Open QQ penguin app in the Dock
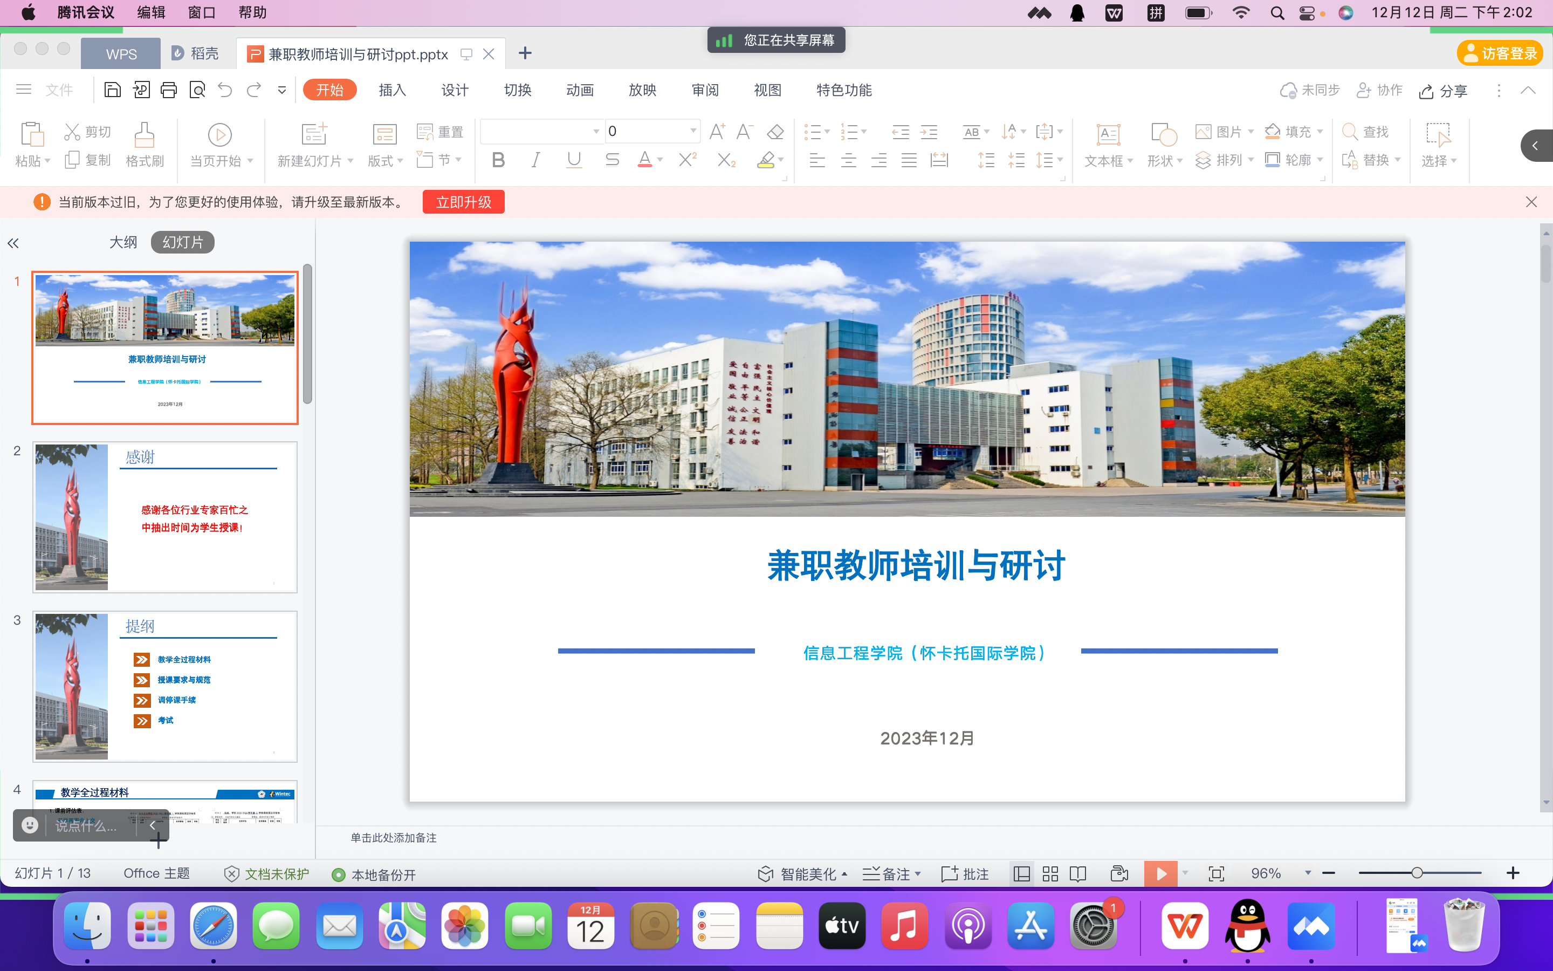The width and height of the screenshot is (1553, 971). tap(1248, 926)
